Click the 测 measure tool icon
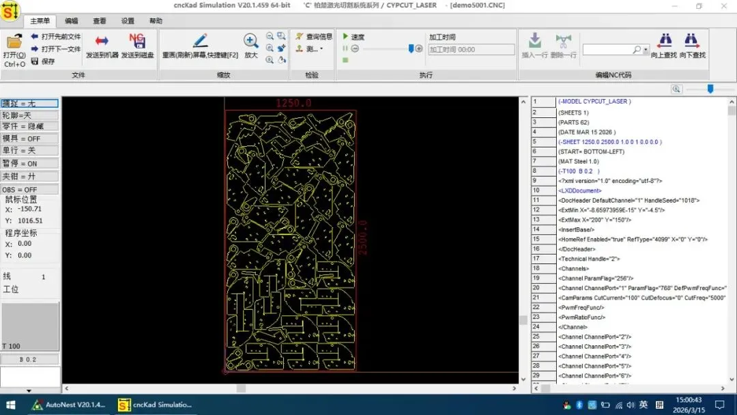 [300, 48]
